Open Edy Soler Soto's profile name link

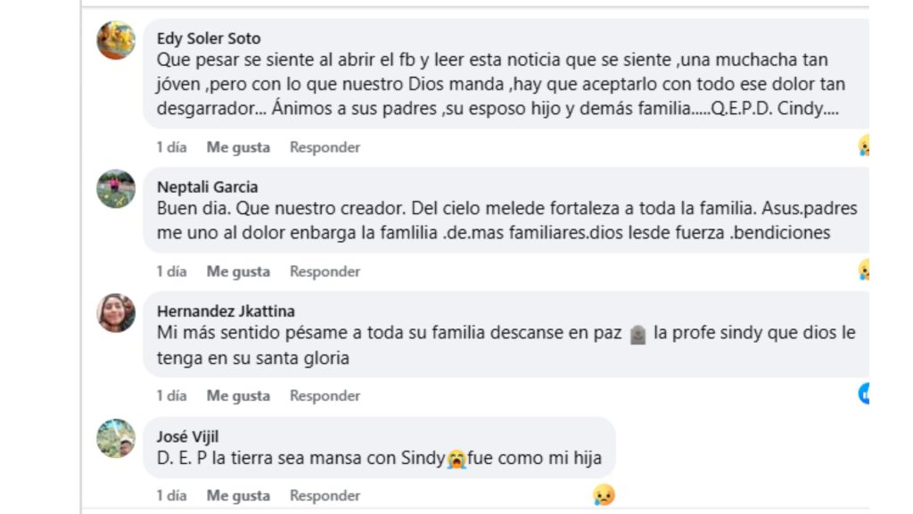click(x=209, y=38)
